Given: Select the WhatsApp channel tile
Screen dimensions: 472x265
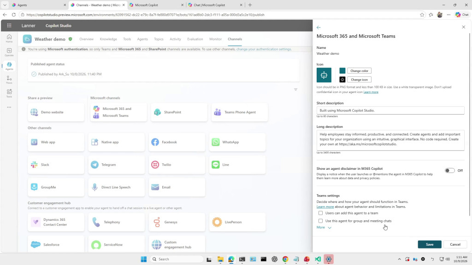Looking at the screenshot, I should pyautogui.click(x=237, y=142).
